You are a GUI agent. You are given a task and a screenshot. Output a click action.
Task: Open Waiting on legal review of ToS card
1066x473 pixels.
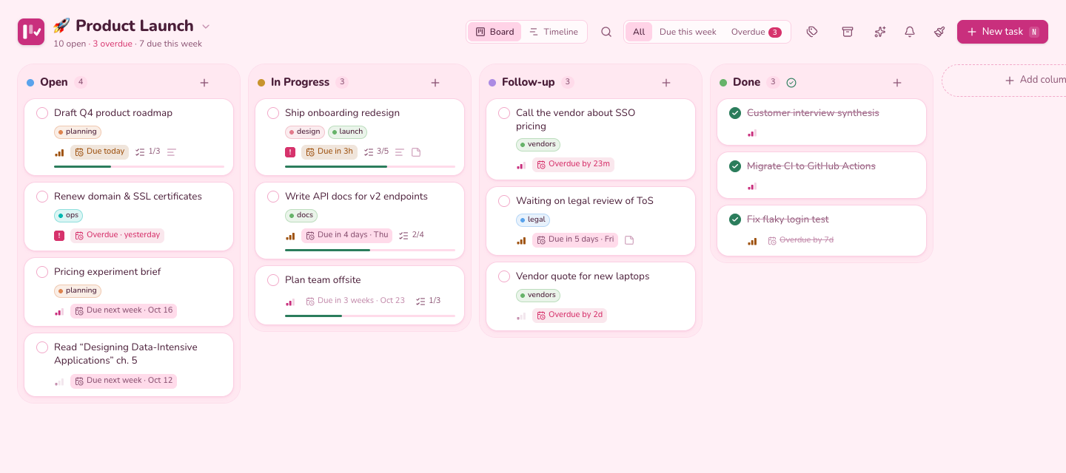(591, 221)
